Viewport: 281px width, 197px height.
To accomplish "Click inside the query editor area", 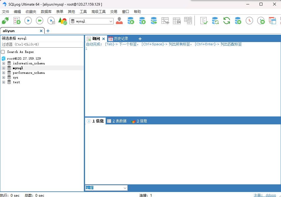I will pyautogui.click(x=183, y=81).
